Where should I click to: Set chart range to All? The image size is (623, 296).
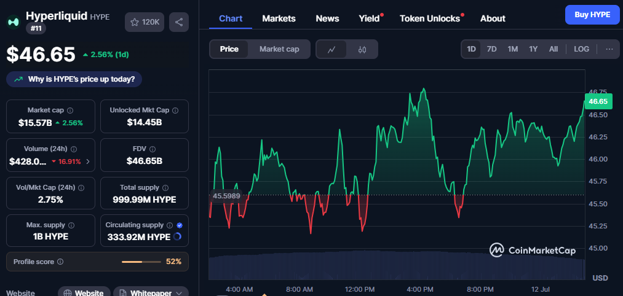click(554, 49)
